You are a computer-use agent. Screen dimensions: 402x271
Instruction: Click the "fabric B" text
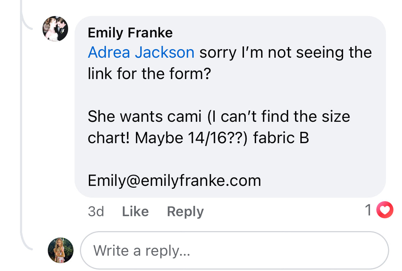[281, 138]
